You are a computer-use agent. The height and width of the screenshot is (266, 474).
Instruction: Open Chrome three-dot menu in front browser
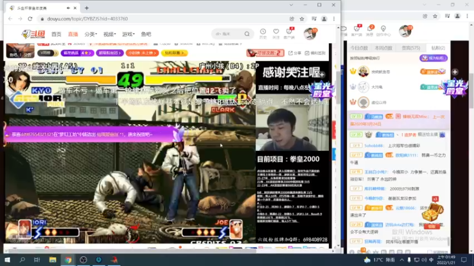point(334,19)
